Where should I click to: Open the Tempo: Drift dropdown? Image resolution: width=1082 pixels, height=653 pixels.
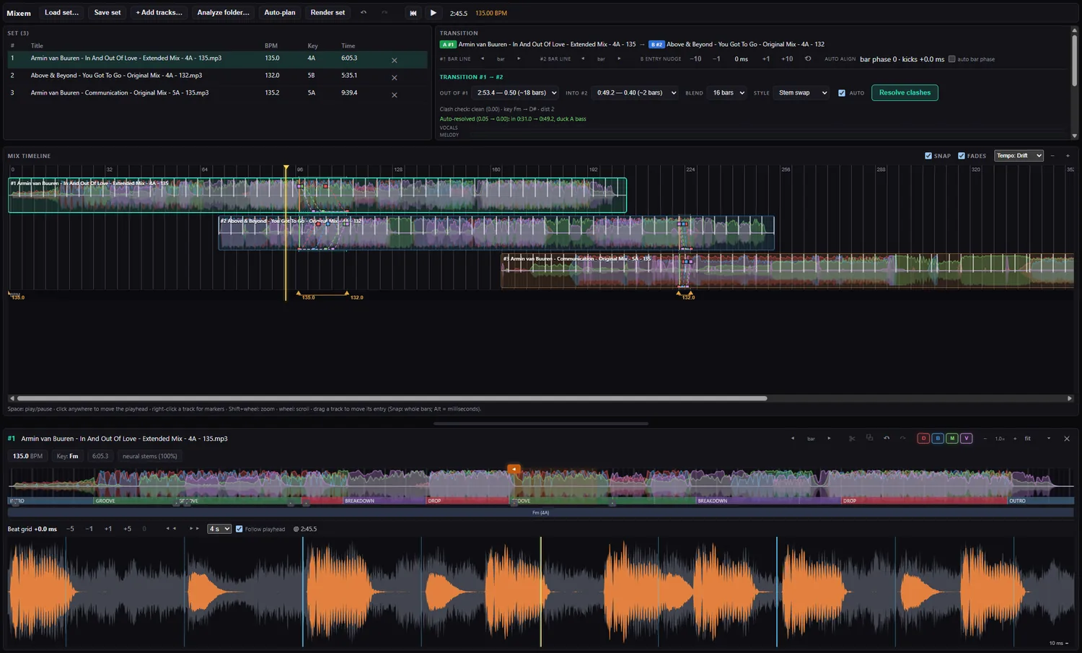click(1019, 156)
